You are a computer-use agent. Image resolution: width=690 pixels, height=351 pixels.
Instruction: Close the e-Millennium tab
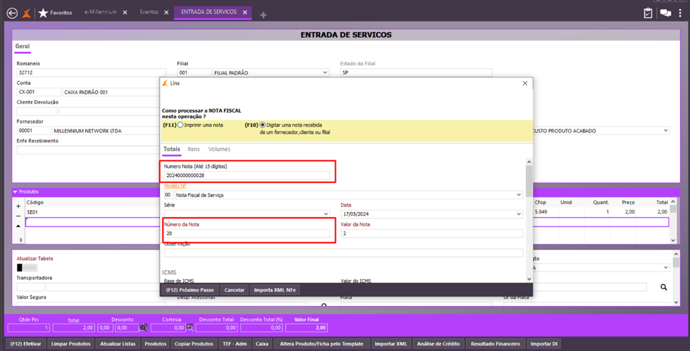click(125, 13)
